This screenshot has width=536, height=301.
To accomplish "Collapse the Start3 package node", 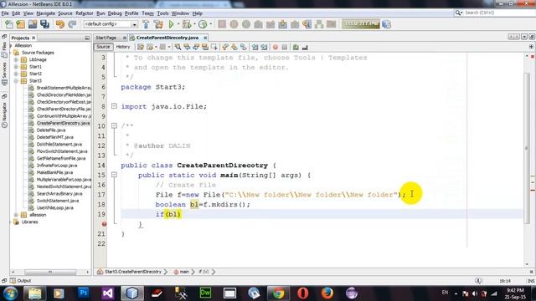I will tap(16, 81).
